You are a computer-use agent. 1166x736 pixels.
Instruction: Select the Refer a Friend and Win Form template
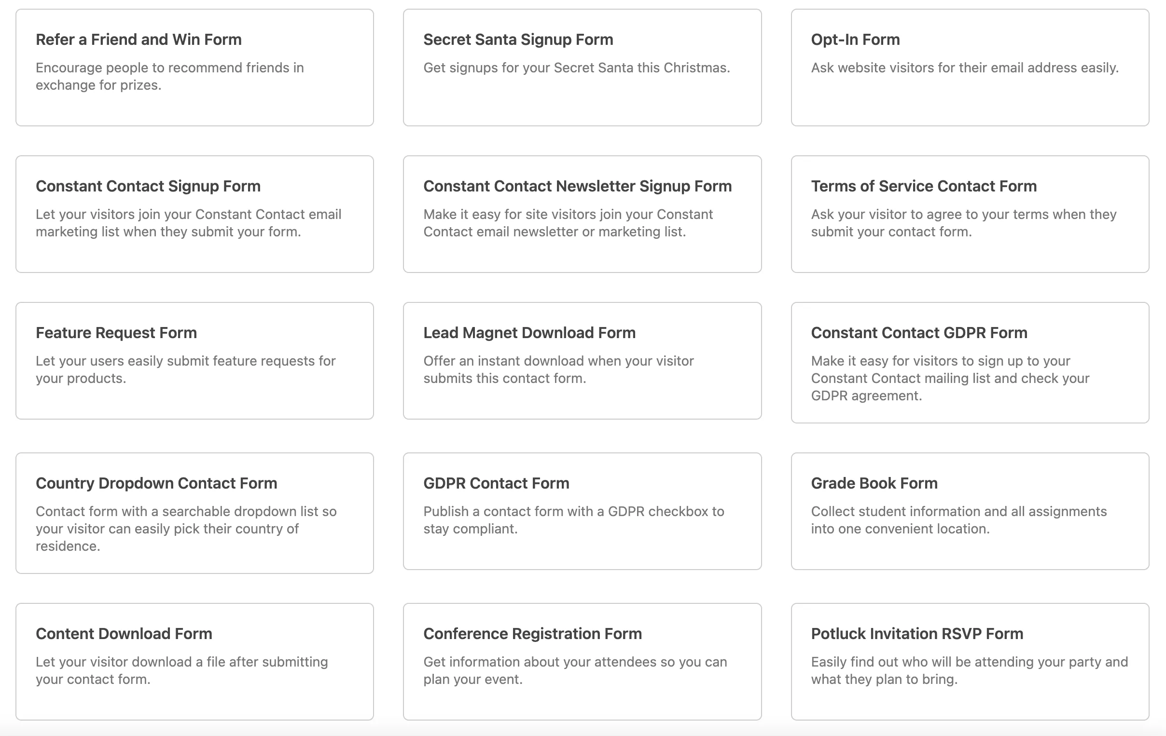194,67
